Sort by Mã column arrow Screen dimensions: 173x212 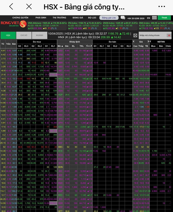[x=62, y=46]
